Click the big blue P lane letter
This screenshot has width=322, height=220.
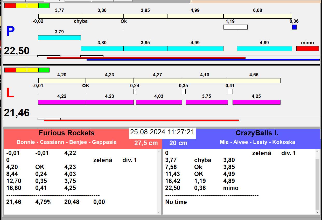[x=10, y=32]
